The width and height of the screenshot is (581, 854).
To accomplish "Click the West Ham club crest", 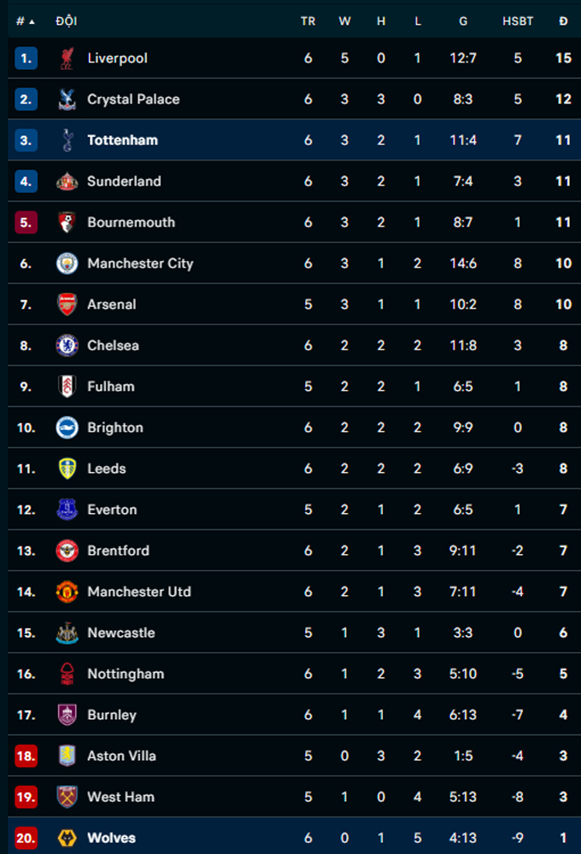I will click(x=67, y=797).
